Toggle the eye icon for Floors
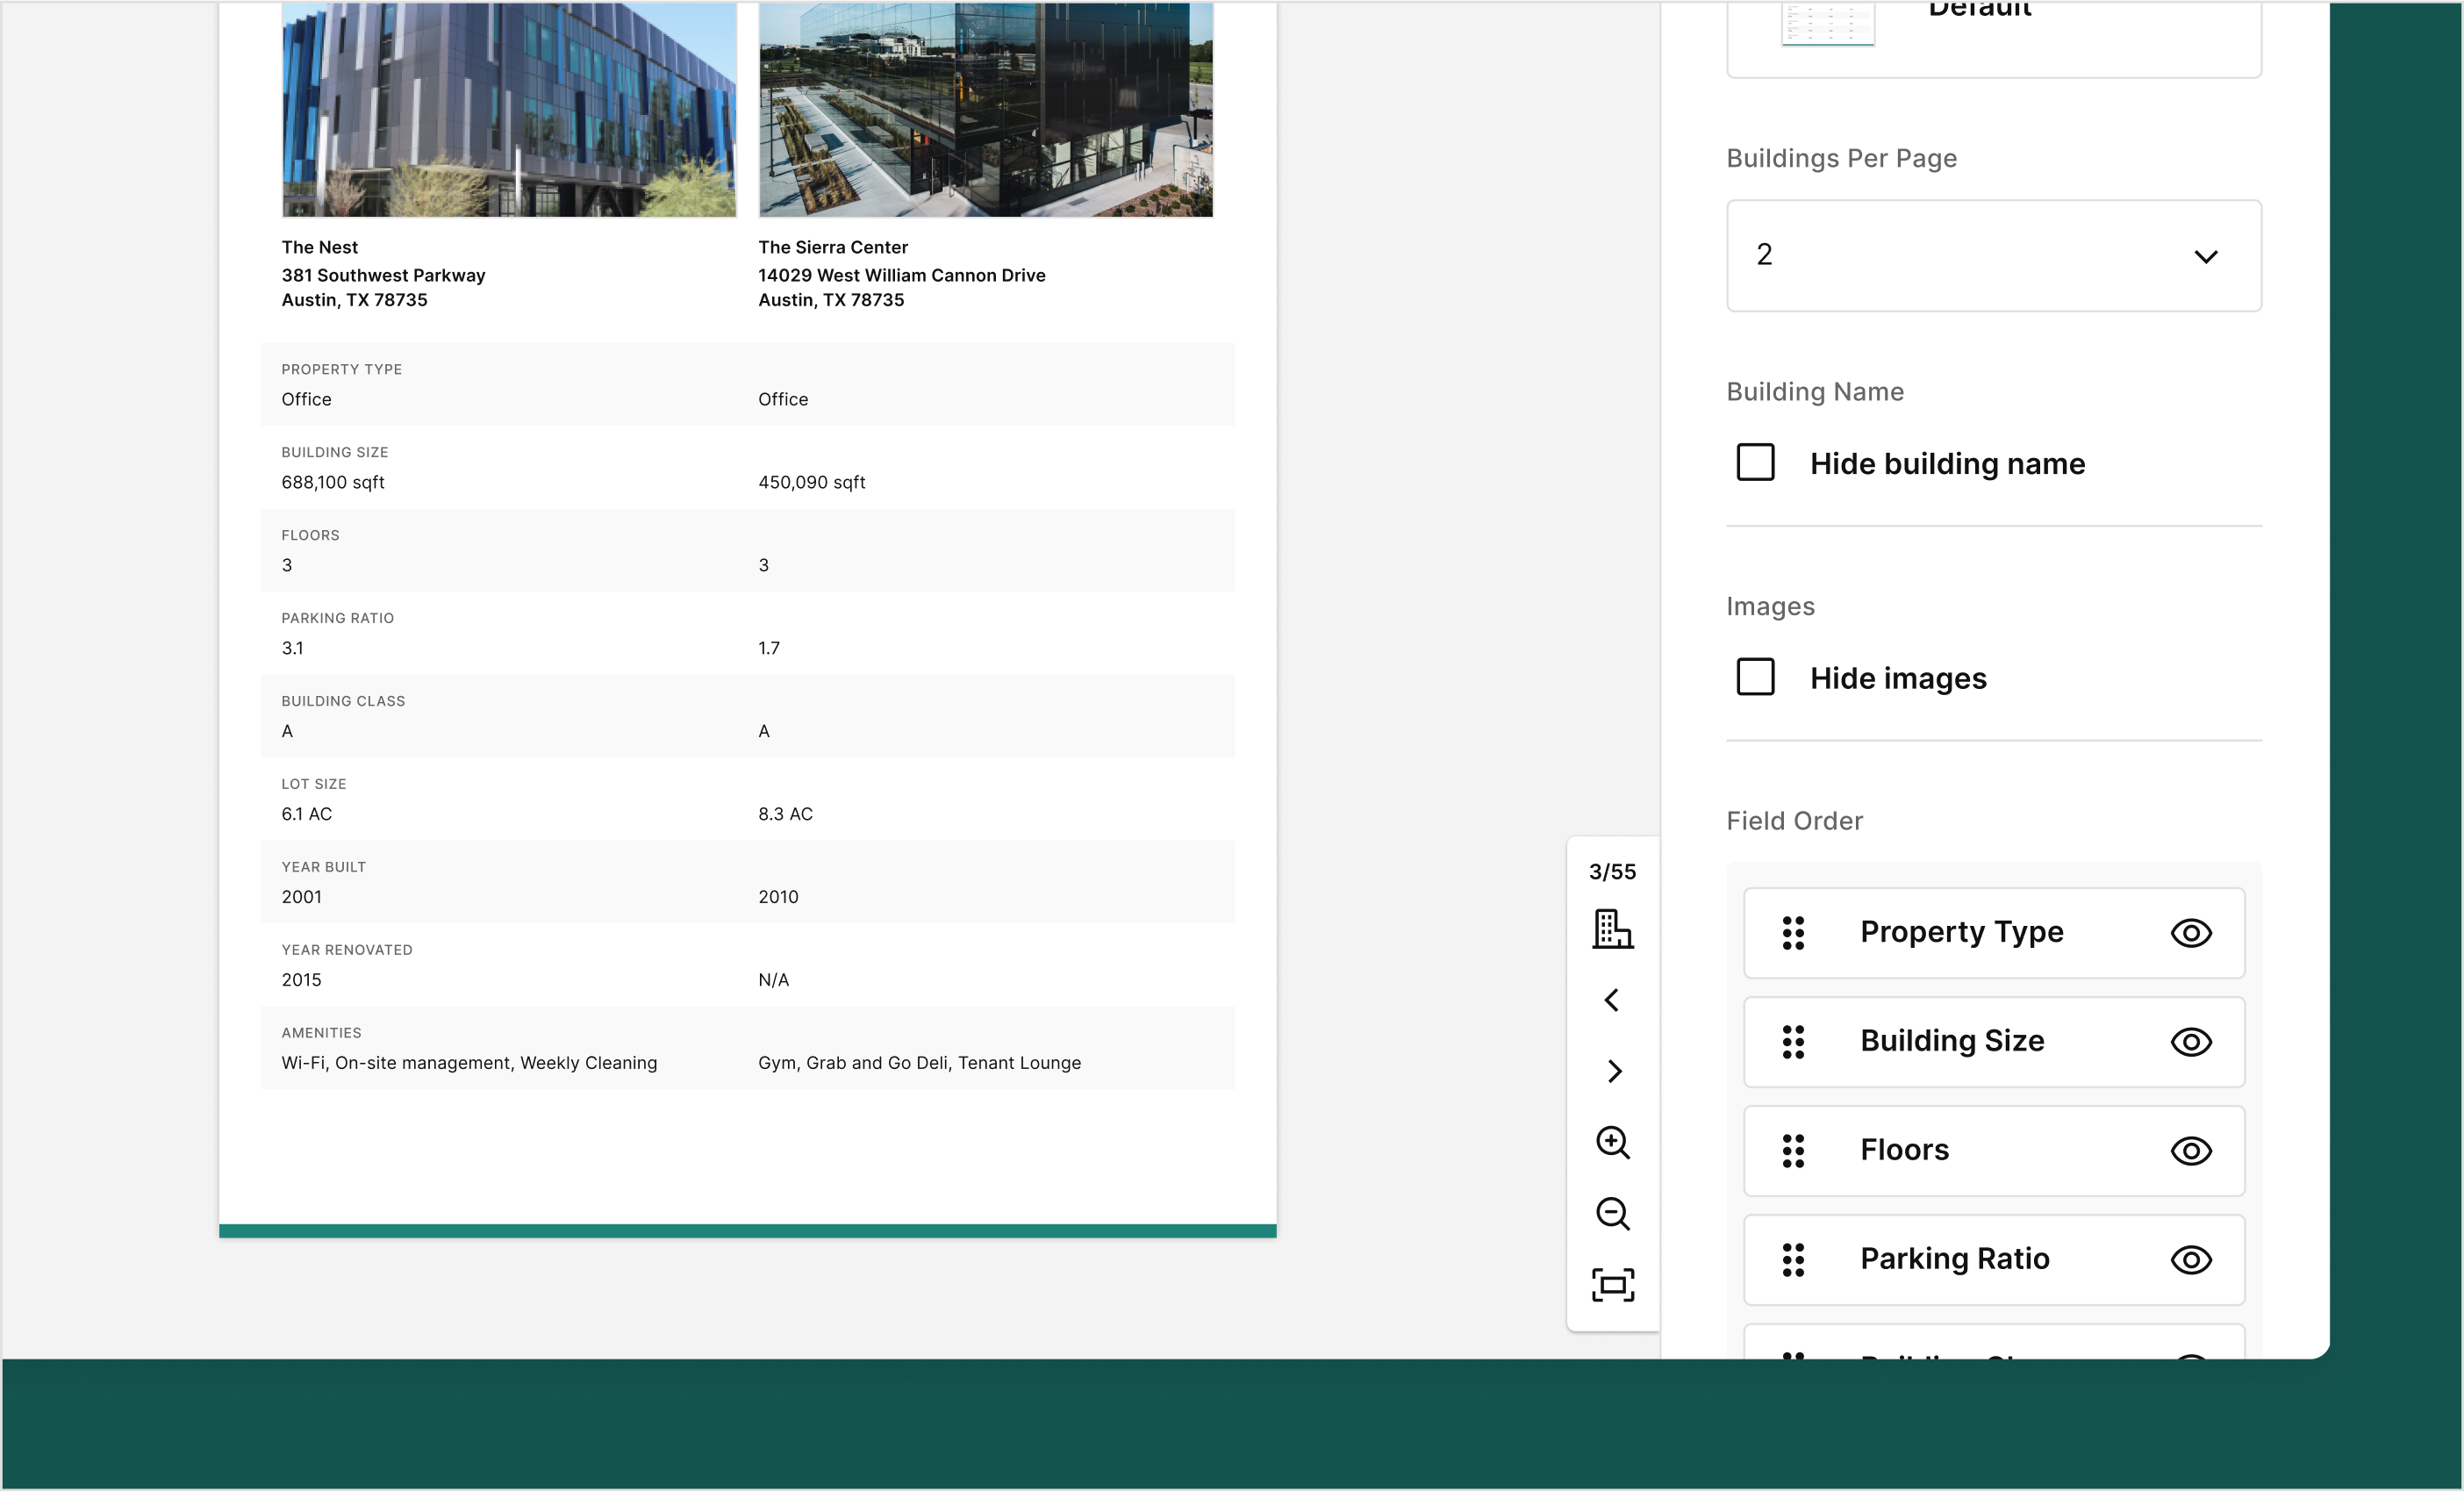The height and width of the screenshot is (1492, 2464). 2190,1151
